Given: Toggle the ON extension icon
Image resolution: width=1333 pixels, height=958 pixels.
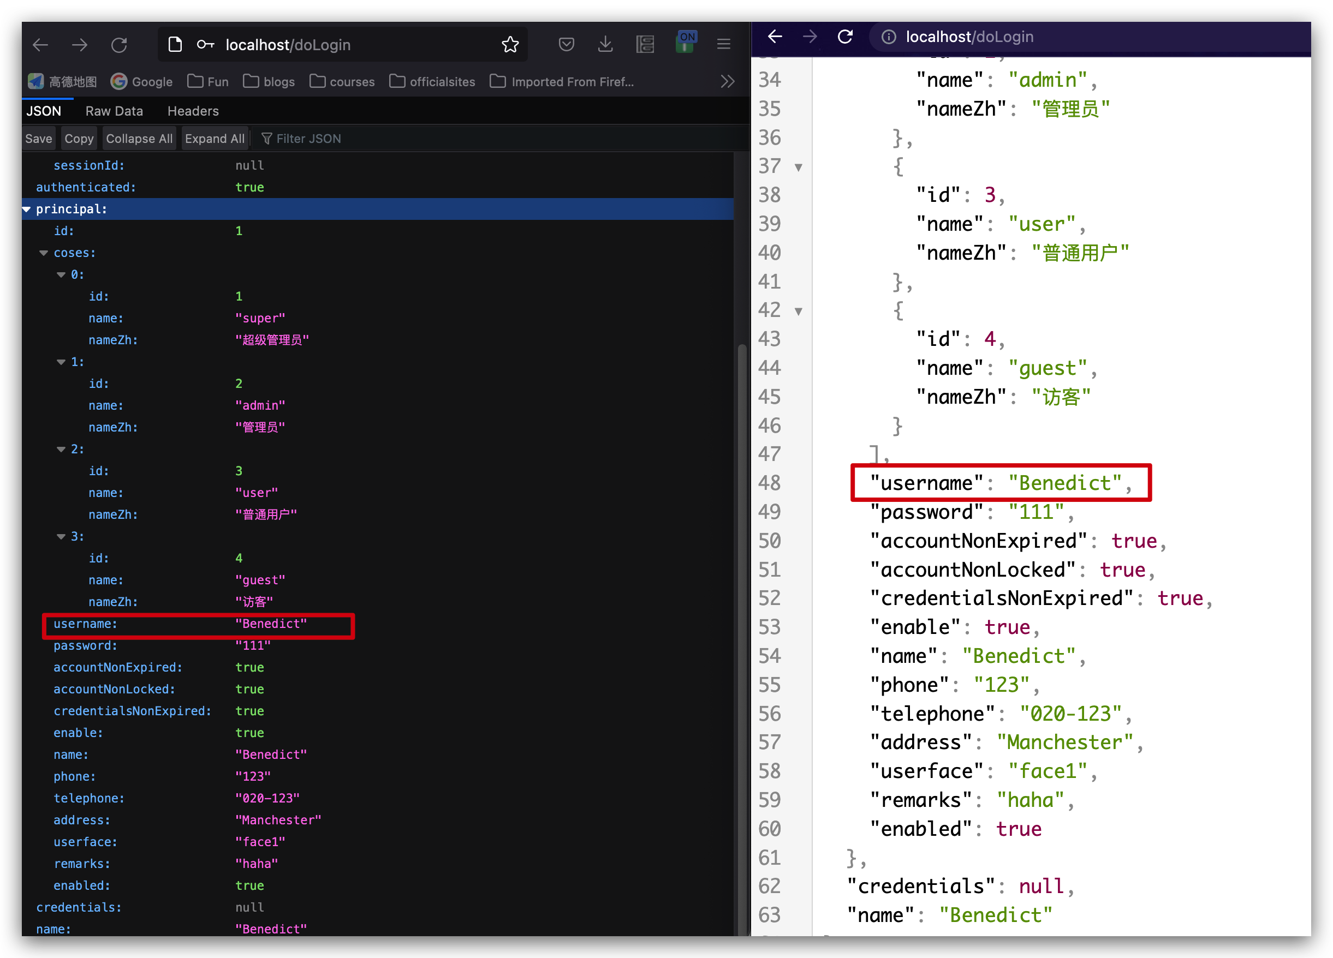Looking at the screenshot, I should point(685,43).
